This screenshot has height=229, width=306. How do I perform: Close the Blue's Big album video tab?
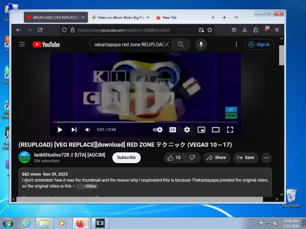coord(148,17)
